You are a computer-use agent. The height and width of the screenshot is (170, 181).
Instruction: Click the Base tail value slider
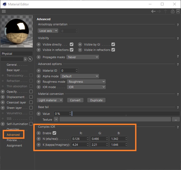[126, 114]
